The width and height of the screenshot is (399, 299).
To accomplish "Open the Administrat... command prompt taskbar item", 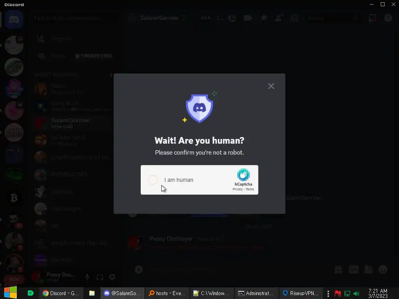I will (256, 293).
